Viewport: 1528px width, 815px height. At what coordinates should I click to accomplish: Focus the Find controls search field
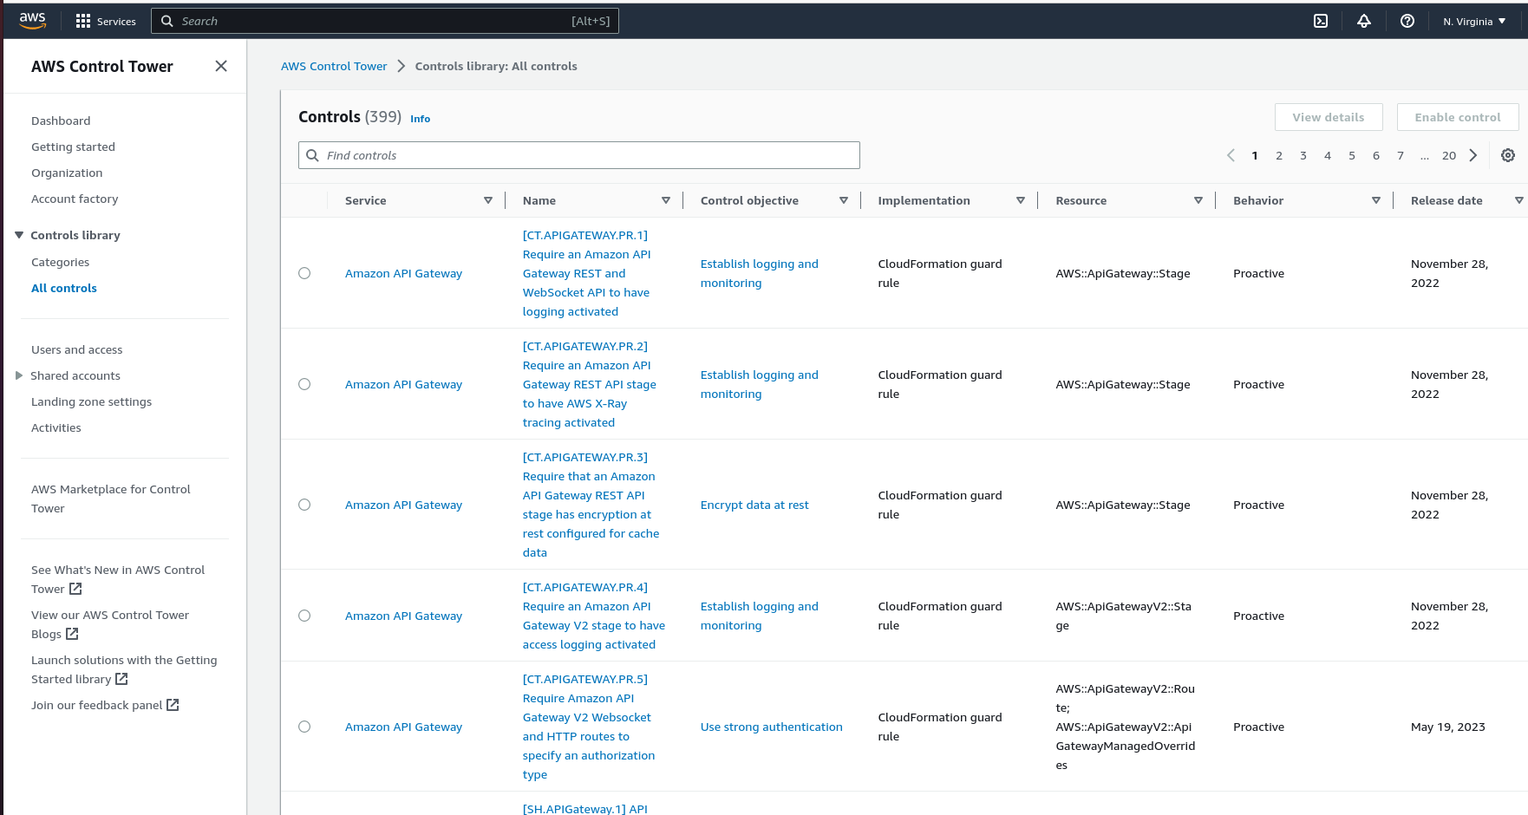pyautogui.click(x=579, y=155)
